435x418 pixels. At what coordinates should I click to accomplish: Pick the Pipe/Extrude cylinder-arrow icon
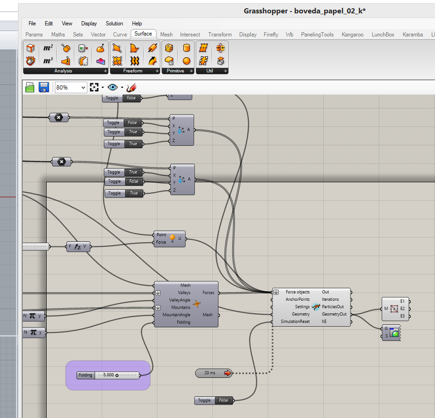pos(152,48)
